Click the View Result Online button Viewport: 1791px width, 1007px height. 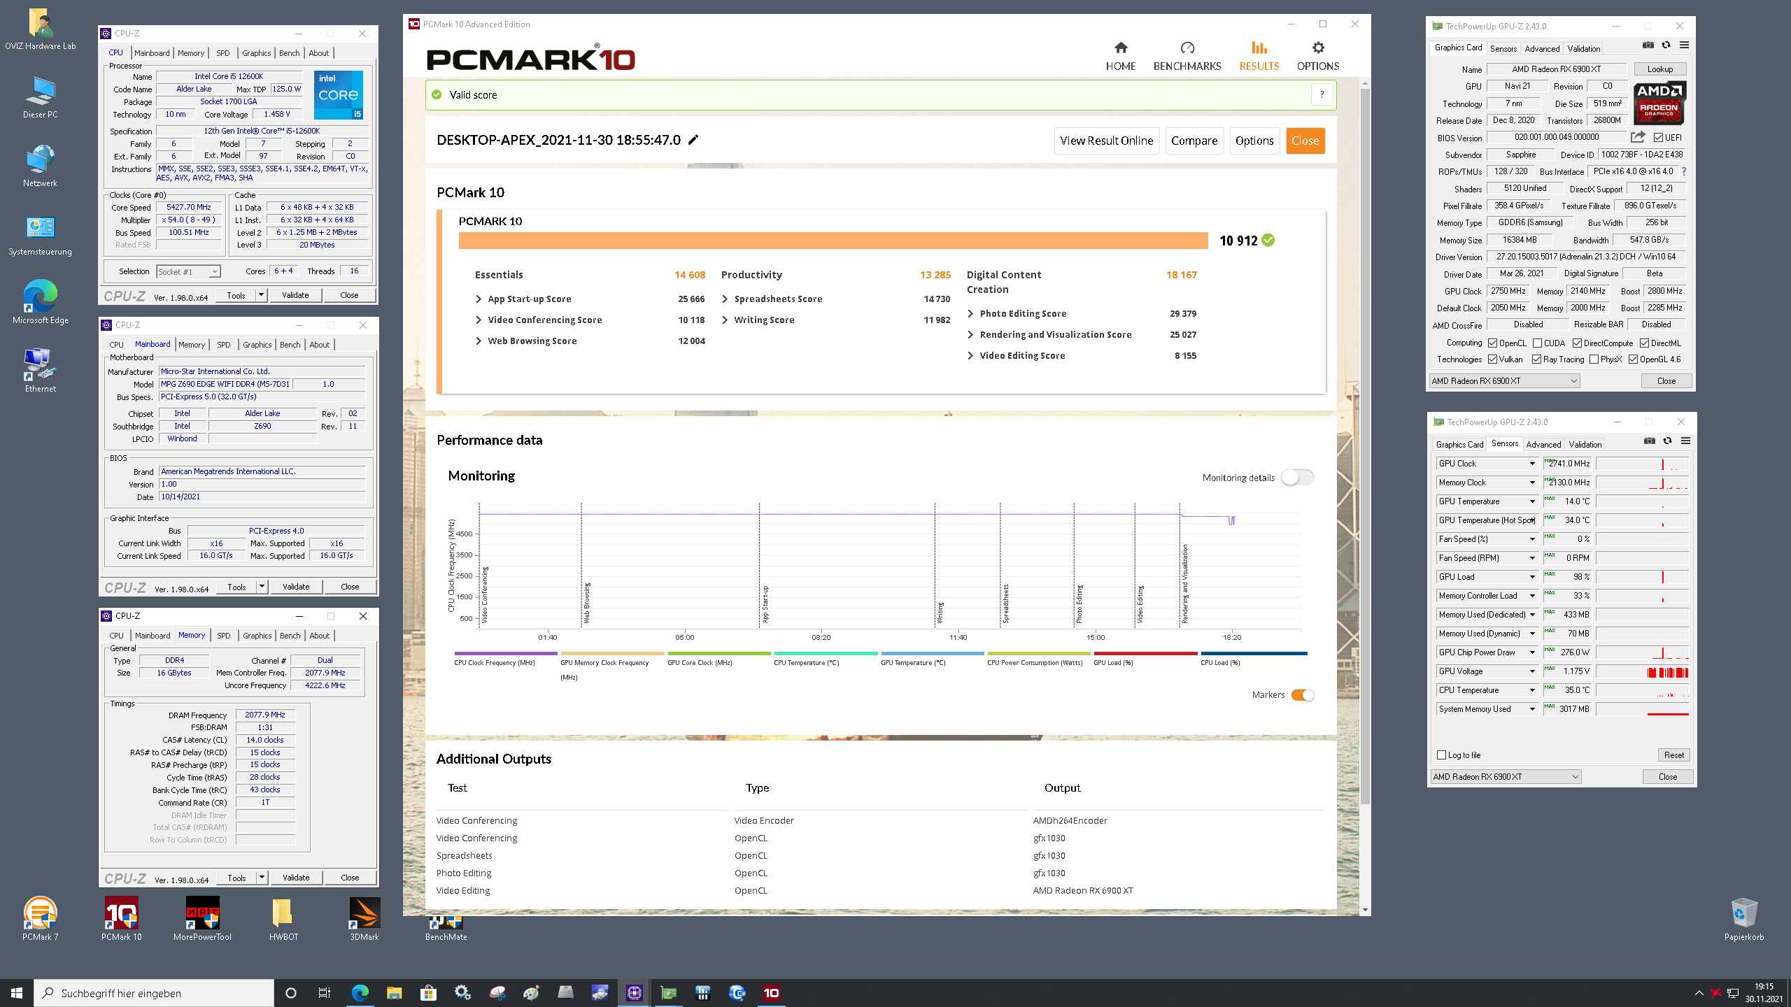click(x=1106, y=141)
